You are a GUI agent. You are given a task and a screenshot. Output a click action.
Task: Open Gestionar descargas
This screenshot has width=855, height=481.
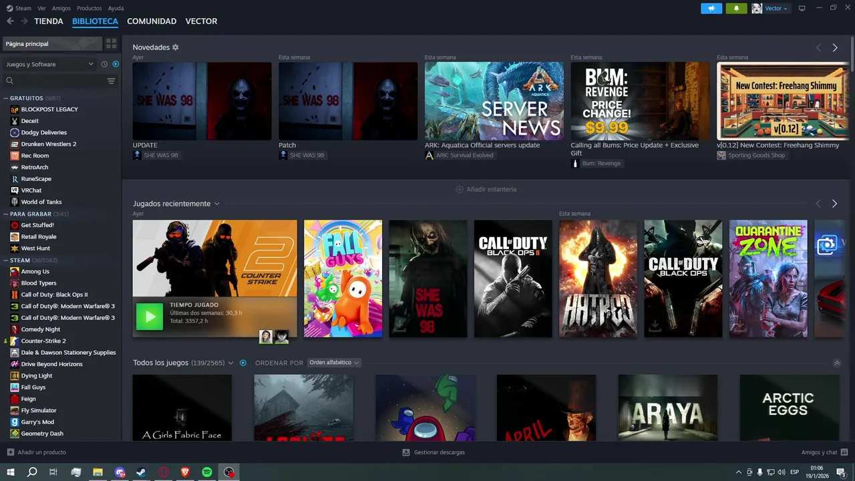[x=434, y=452]
